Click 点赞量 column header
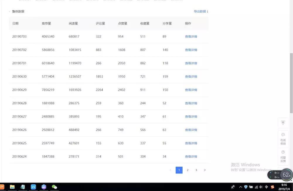The width and height of the screenshot is (293, 191). pyautogui.click(x=122, y=23)
